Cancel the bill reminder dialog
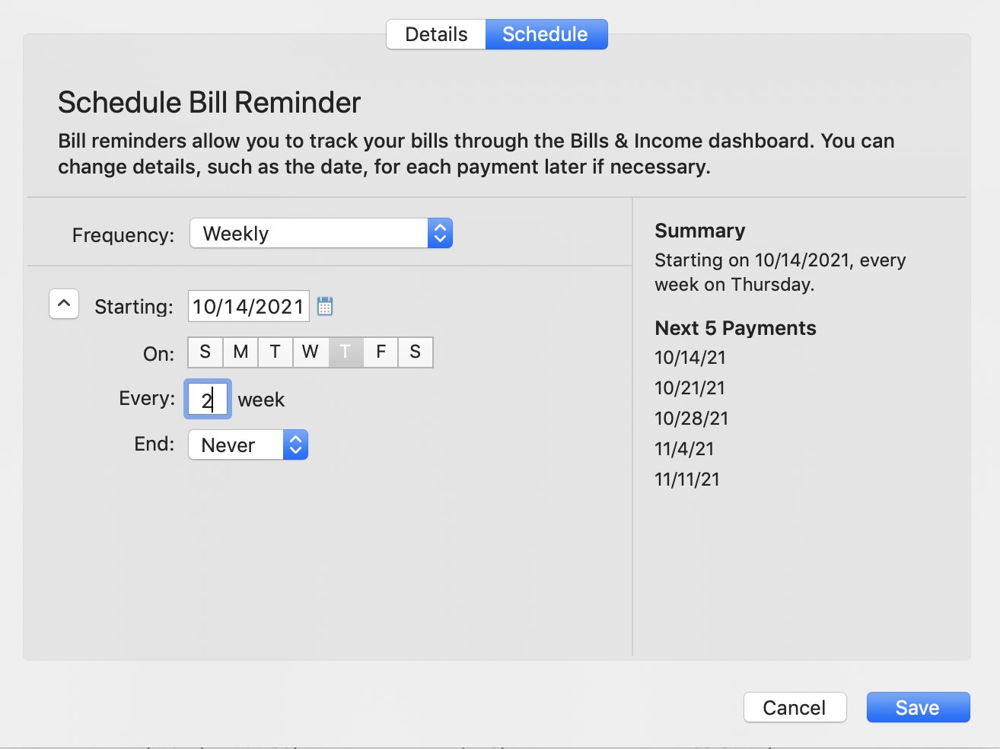1000x749 pixels. (x=795, y=707)
